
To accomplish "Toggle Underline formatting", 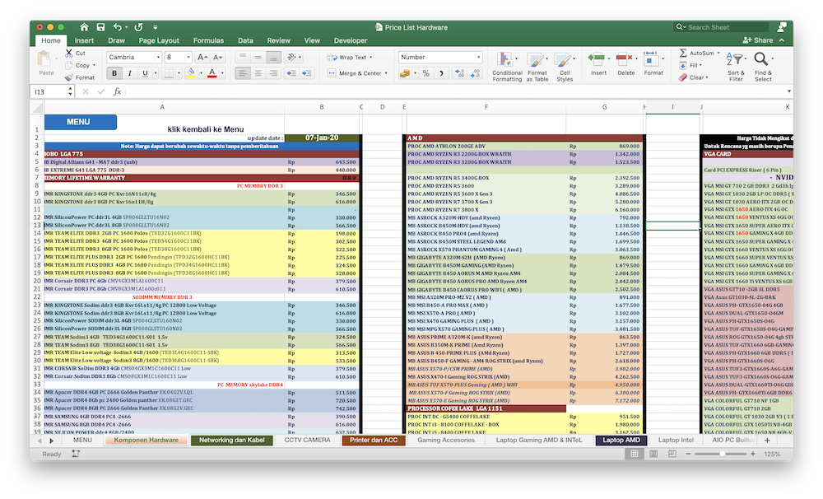I will pyautogui.click(x=145, y=73).
